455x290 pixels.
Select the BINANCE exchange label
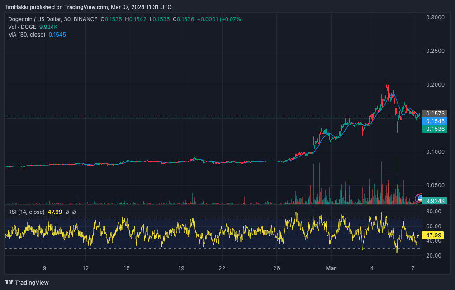pos(85,19)
